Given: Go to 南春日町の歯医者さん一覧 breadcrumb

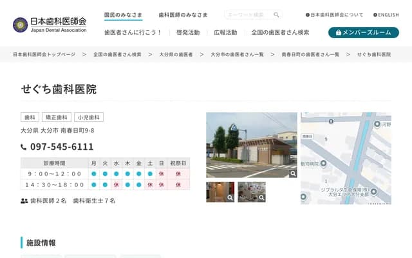Looking at the screenshot, I should [x=310, y=54].
